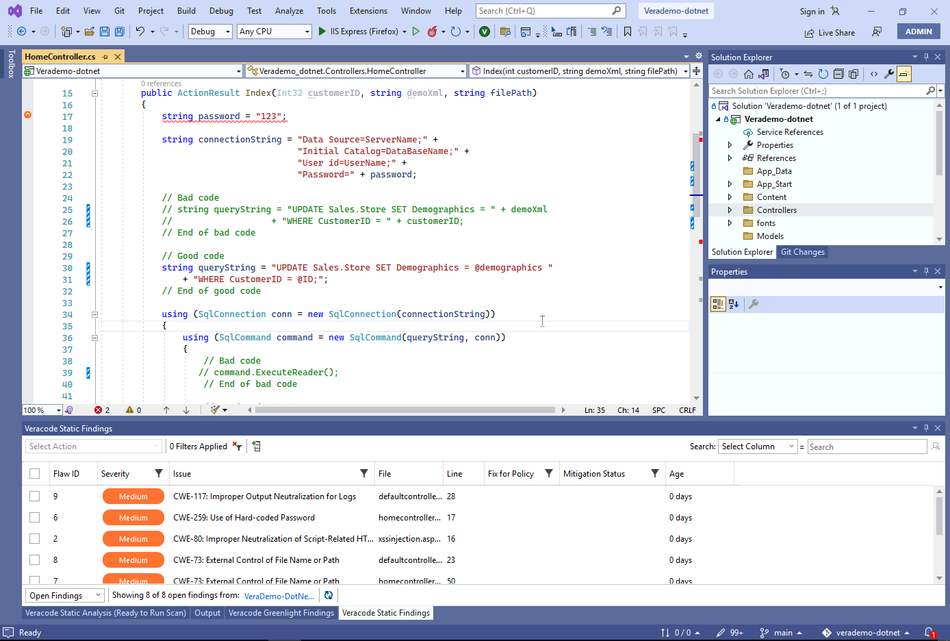Click the Navigate Backward arrow icon
Image resolution: width=950 pixels, height=641 pixels.
point(21,32)
